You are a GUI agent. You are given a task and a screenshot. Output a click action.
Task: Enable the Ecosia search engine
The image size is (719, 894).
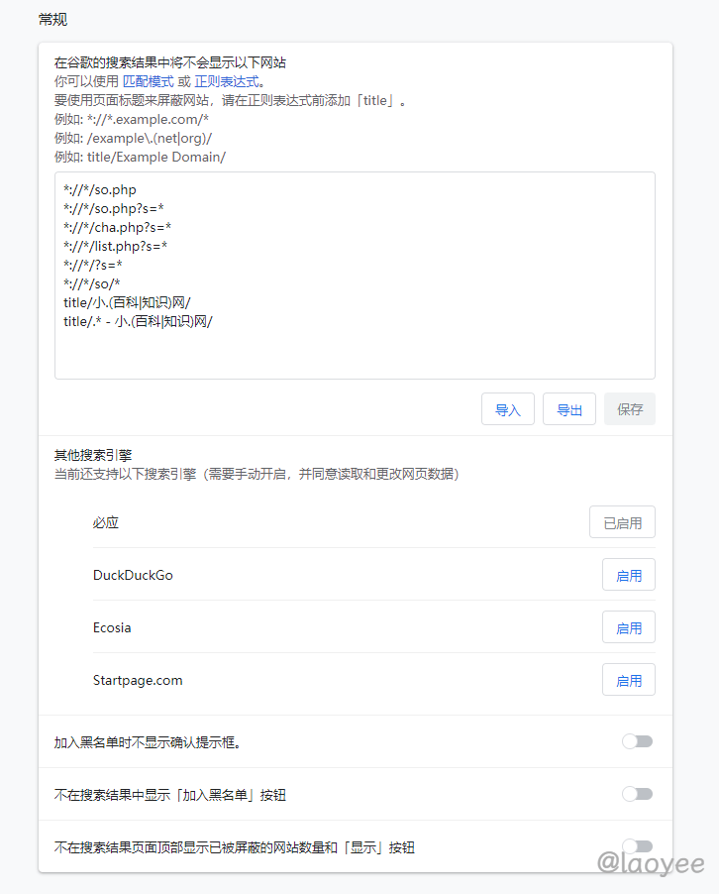[628, 627]
